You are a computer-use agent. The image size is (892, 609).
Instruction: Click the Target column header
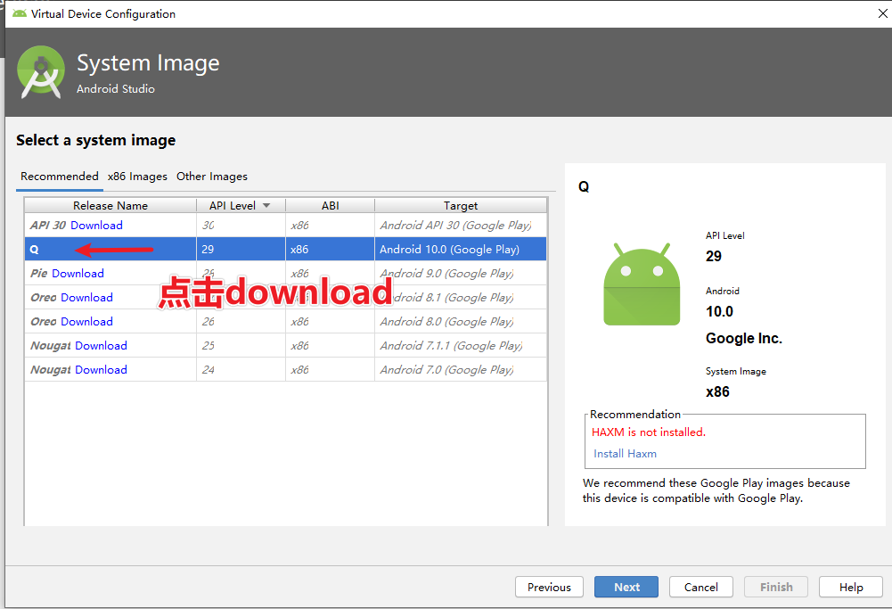[x=461, y=205]
